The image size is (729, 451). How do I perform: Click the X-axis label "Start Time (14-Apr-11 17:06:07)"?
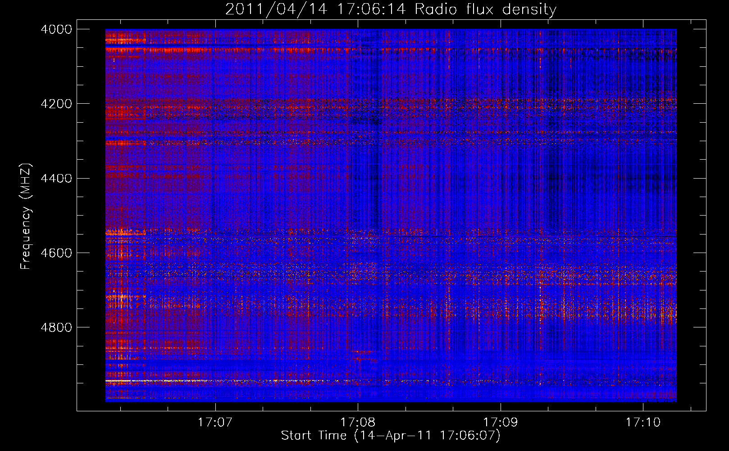tap(391, 436)
